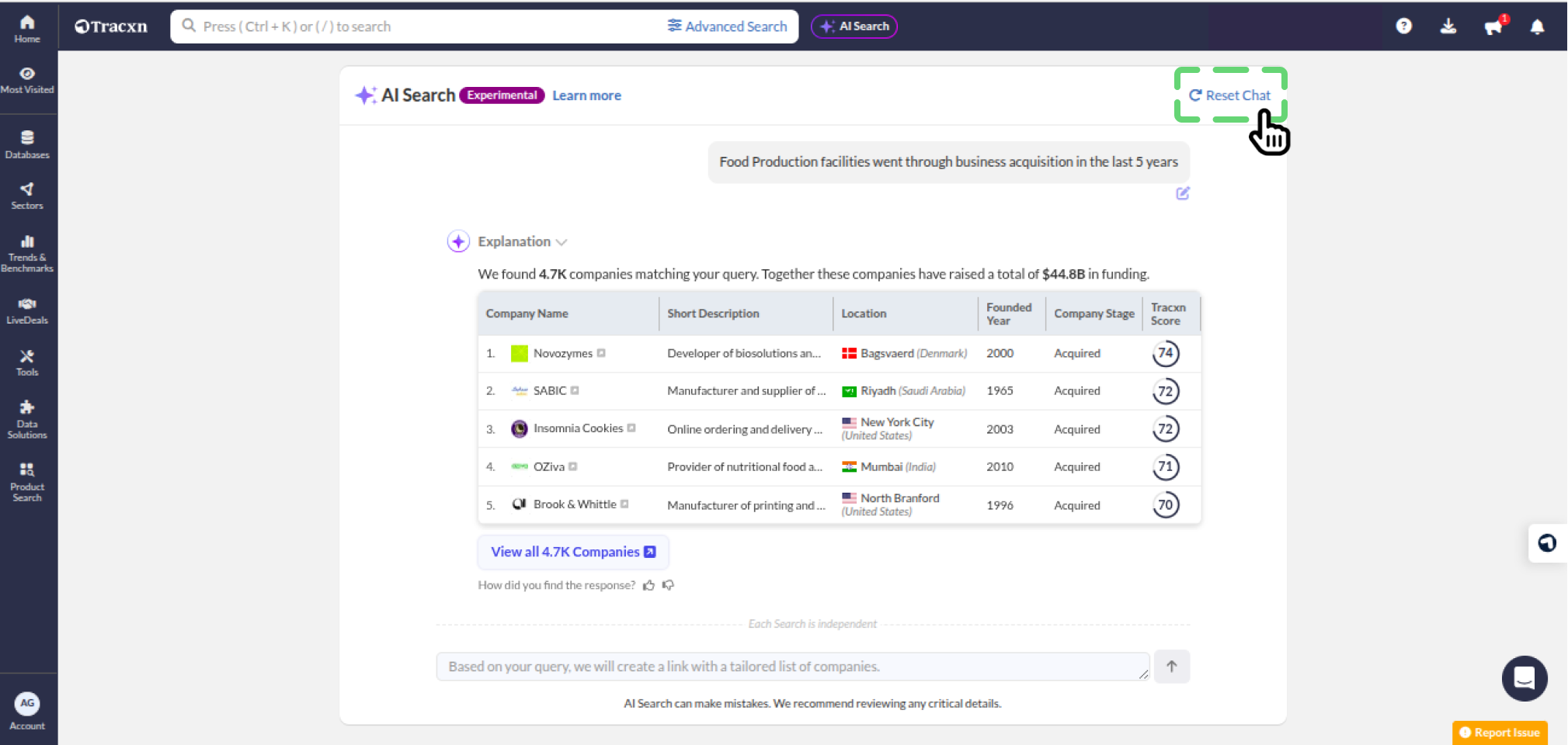This screenshot has width=1568, height=745.
Task: Go to Databases in the sidebar
Action: [x=27, y=144]
